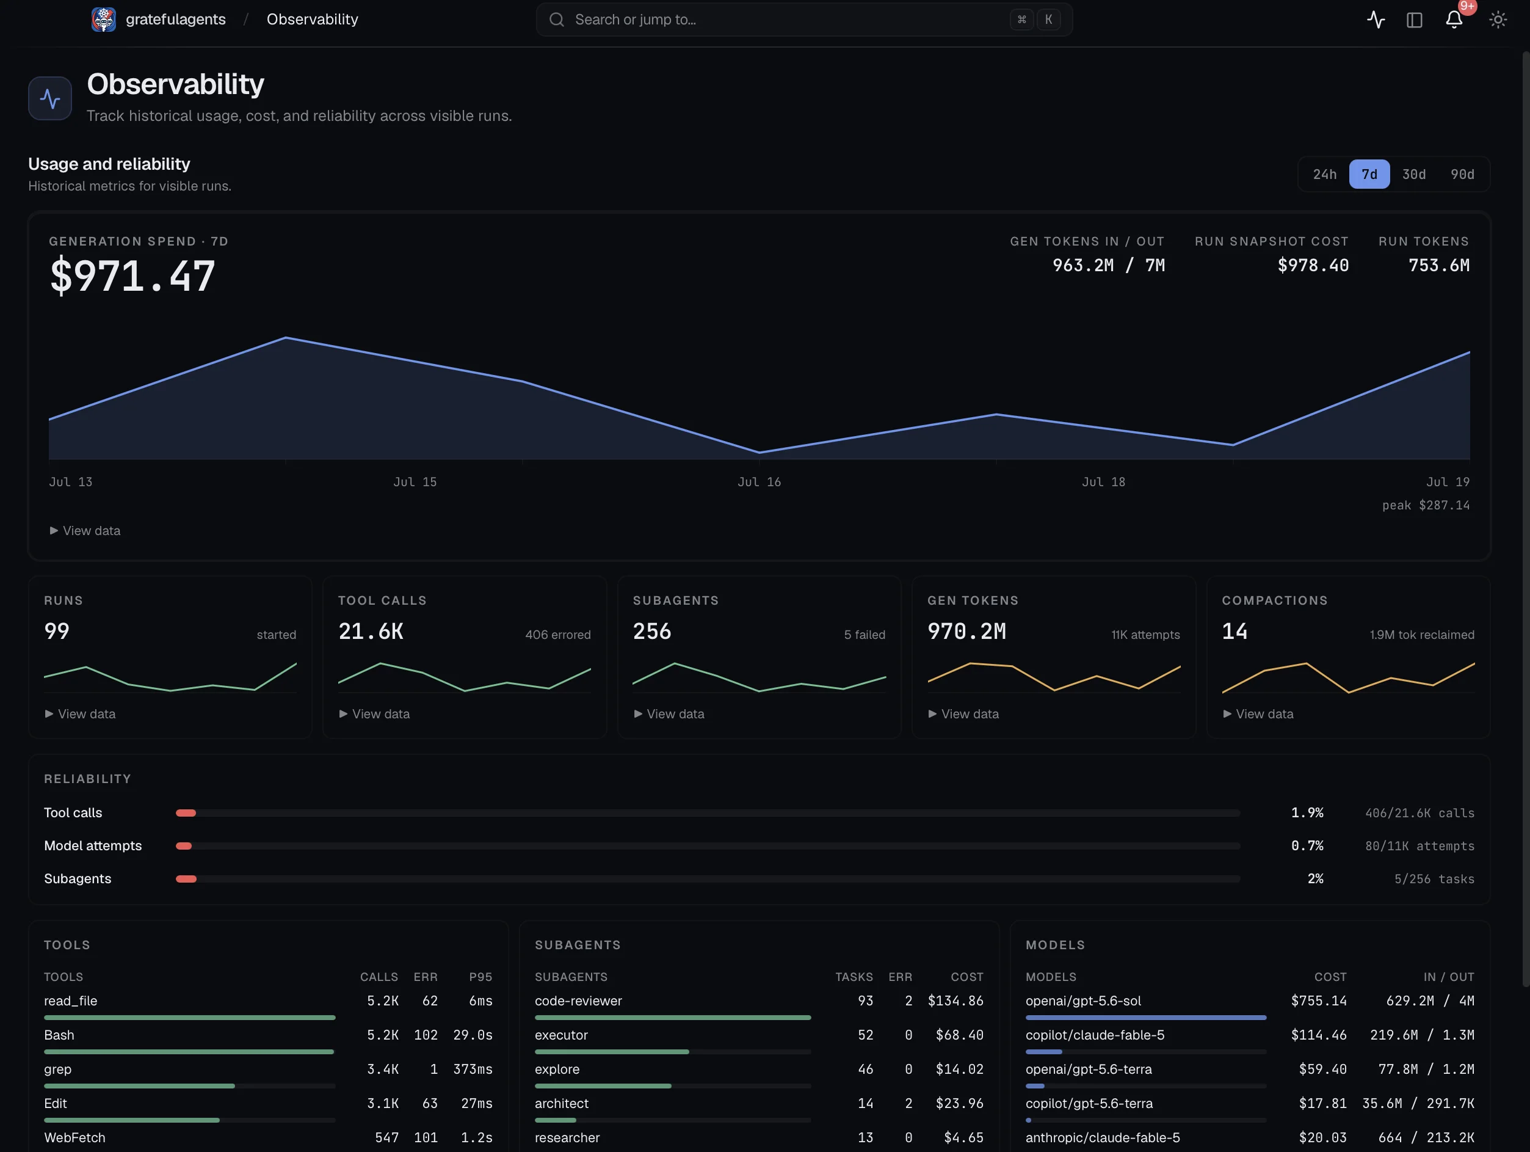Expand View data in Subagents card
The width and height of the screenshot is (1530, 1152).
pos(669,713)
